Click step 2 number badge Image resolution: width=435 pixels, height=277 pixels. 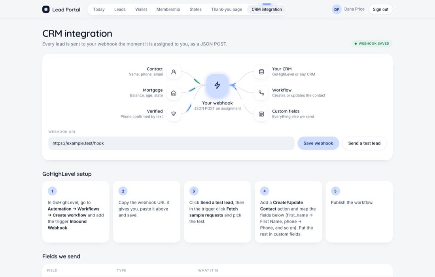(x=123, y=191)
